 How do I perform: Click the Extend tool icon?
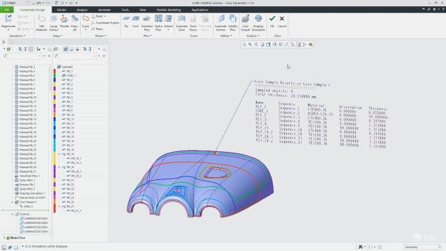169,19
